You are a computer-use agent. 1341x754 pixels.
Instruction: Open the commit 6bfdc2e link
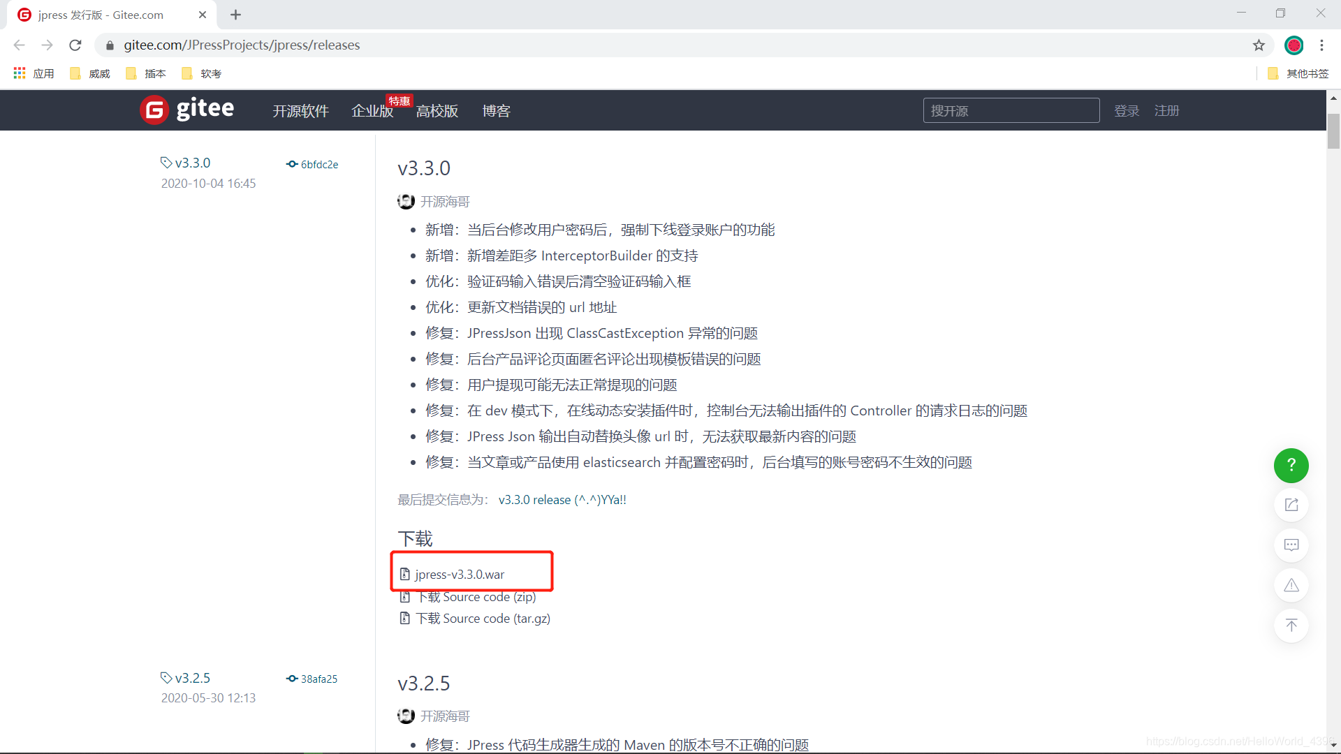(x=318, y=165)
